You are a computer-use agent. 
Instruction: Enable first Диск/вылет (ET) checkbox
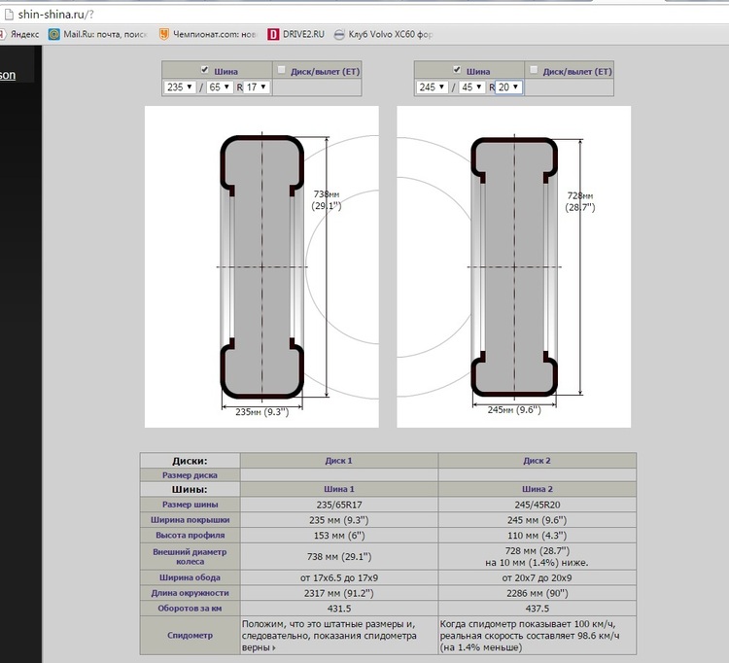[x=282, y=70]
